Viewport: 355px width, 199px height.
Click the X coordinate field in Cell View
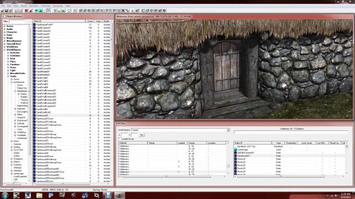[x=124, y=135]
